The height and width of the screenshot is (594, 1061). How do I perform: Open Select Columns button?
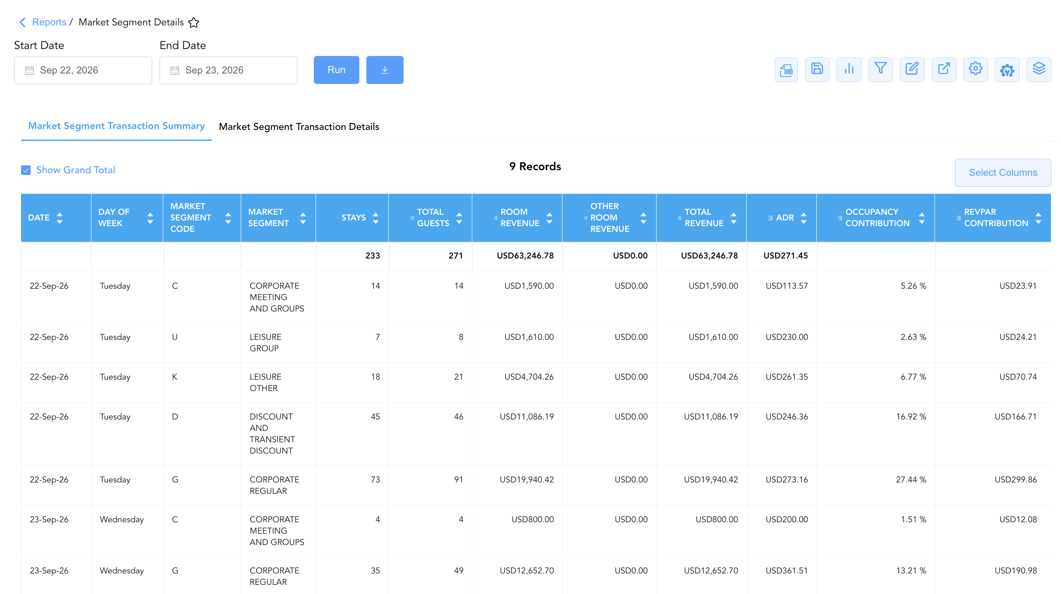pos(1003,173)
